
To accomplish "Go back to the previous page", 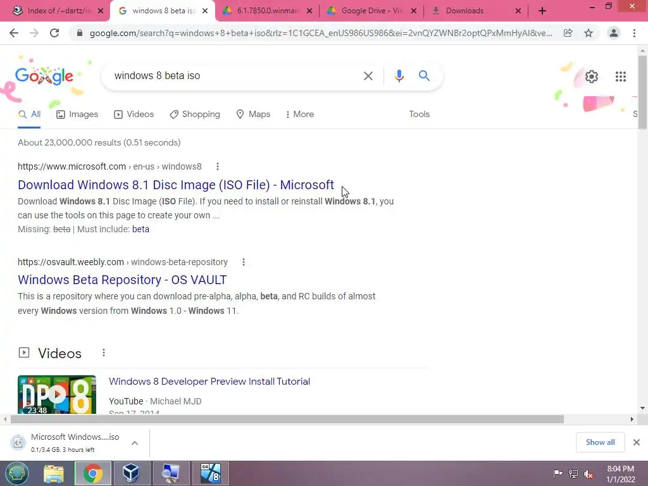I will pos(14,33).
